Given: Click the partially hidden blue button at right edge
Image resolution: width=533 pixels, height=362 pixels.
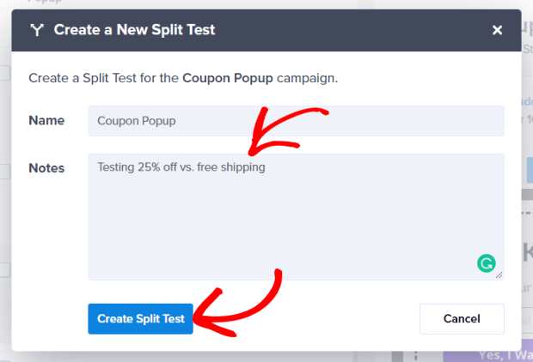Looking at the screenshot, I should (530, 170).
